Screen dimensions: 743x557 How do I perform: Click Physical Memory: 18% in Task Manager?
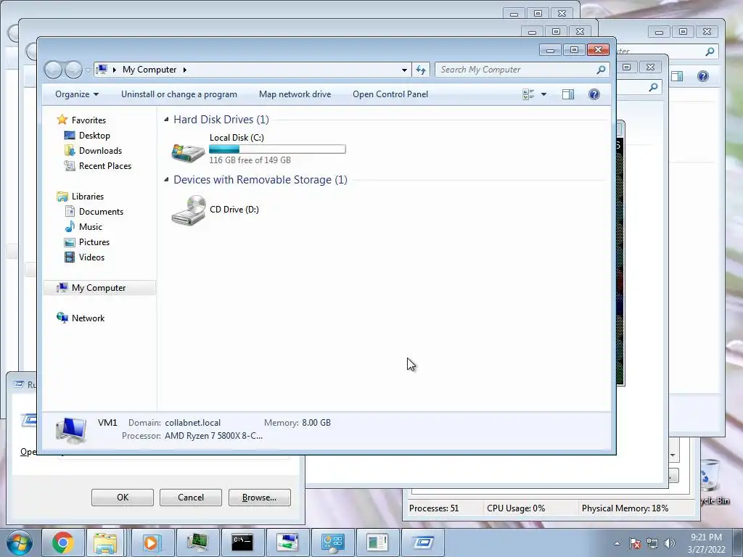point(625,508)
